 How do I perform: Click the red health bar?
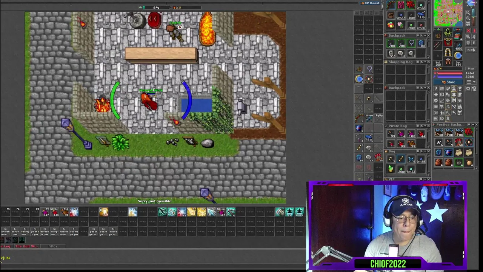tap(450, 73)
